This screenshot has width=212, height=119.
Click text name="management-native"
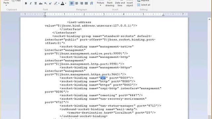111,47
